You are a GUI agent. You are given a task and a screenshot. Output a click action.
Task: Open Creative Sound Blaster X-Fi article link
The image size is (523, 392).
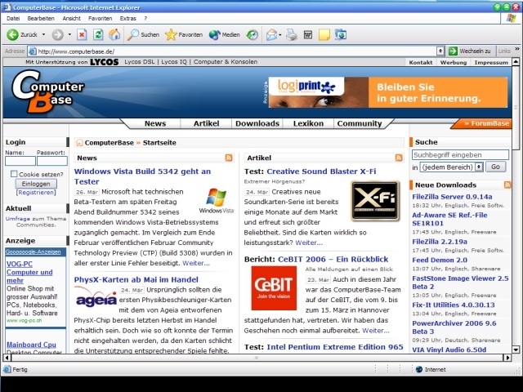321,171
